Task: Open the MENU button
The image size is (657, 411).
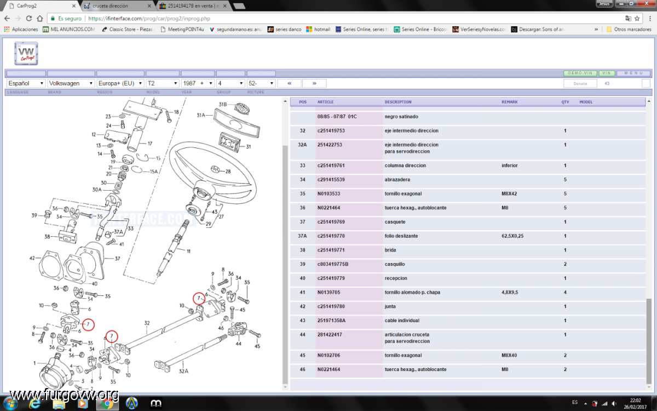Action: [x=633, y=73]
